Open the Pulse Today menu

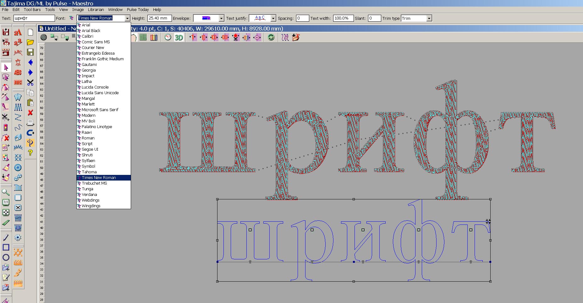pyautogui.click(x=138, y=10)
